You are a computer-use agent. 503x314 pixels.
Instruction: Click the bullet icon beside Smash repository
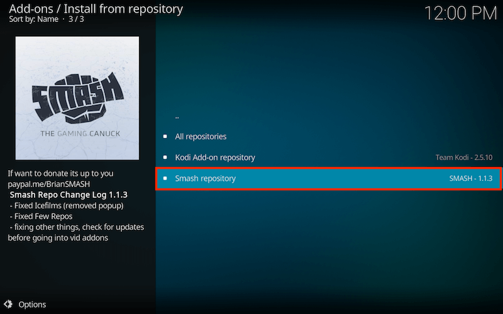(165, 178)
